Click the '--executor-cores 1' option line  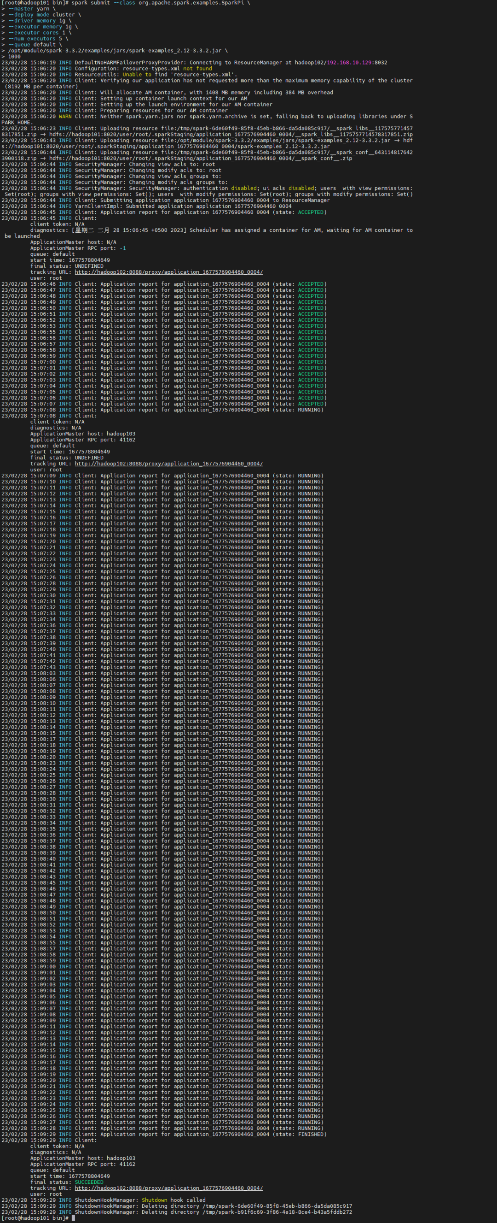(x=36, y=33)
